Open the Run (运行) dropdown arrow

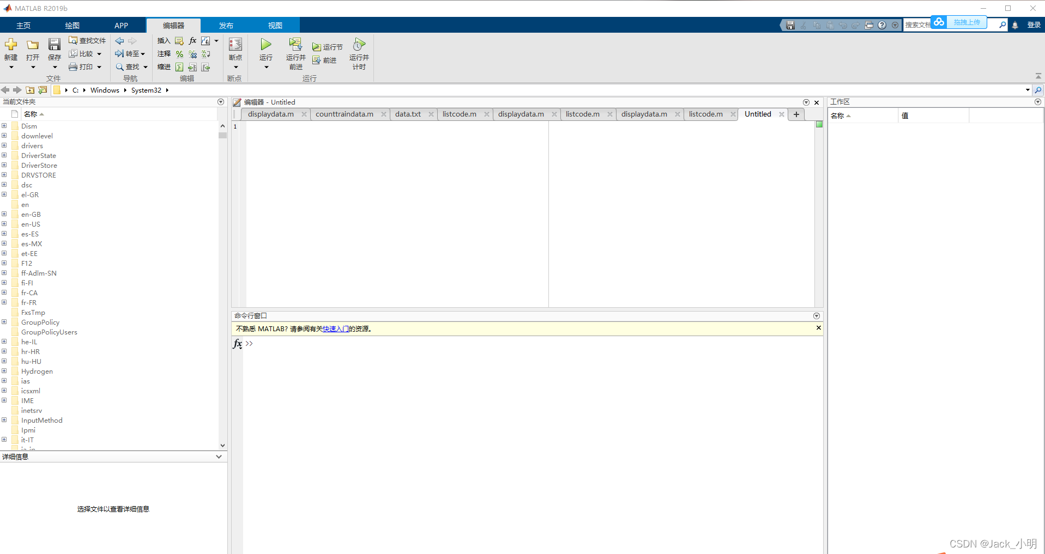266,67
